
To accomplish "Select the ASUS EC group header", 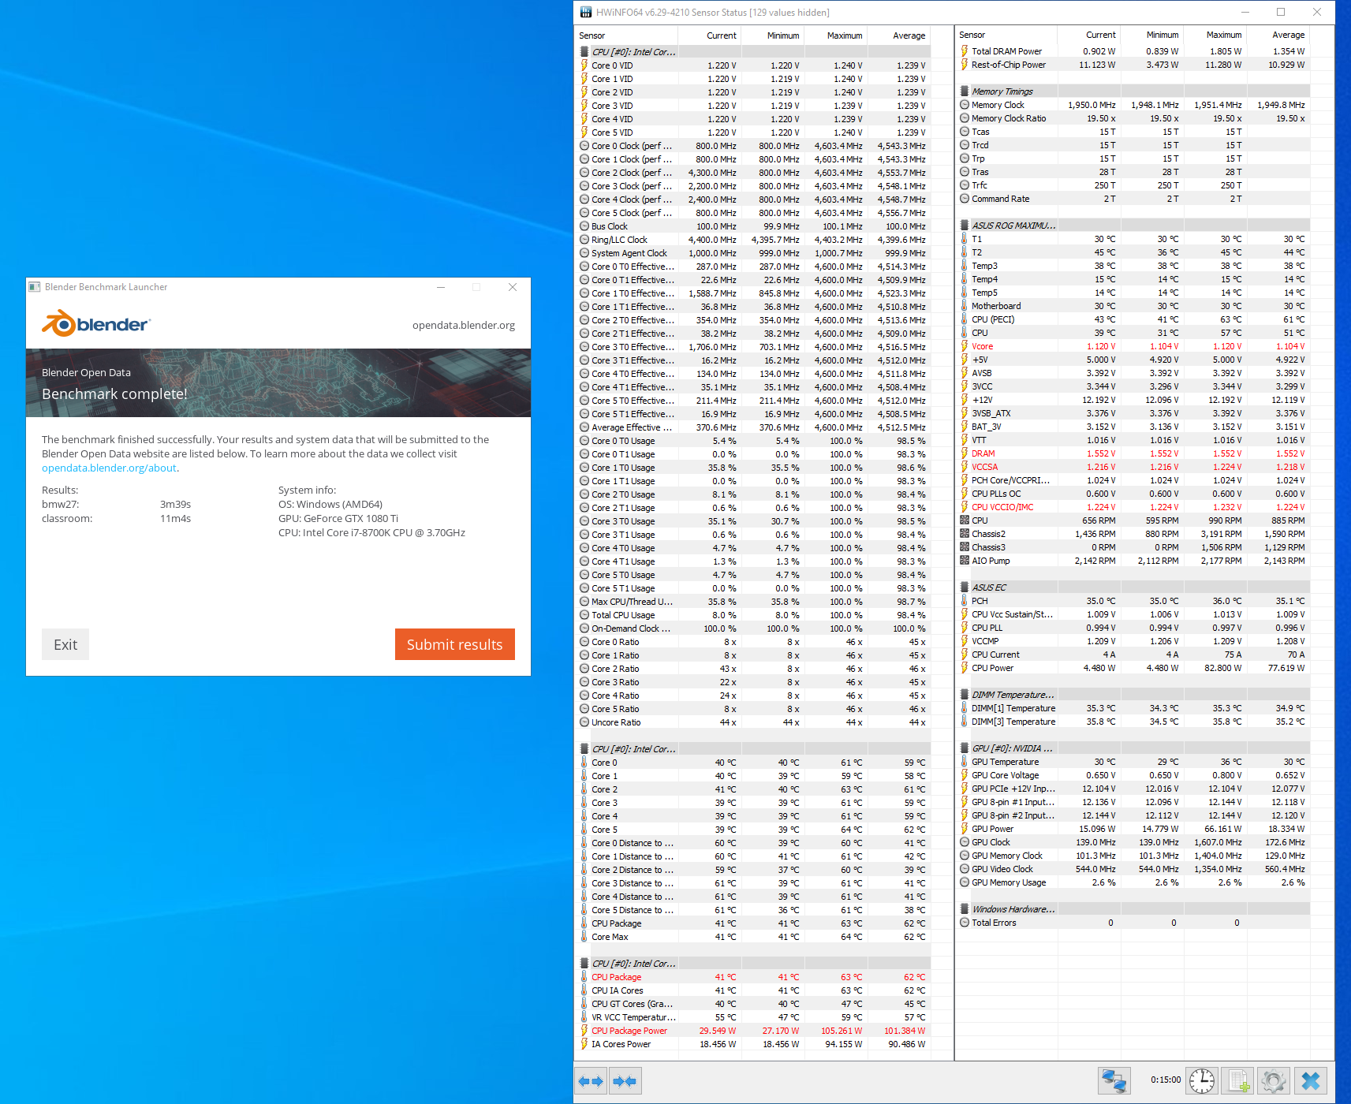I will [1135, 587].
